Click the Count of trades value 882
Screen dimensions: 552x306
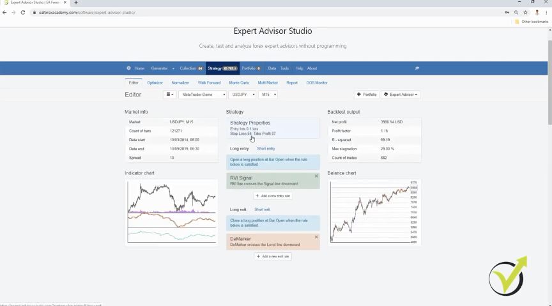pyautogui.click(x=383, y=158)
